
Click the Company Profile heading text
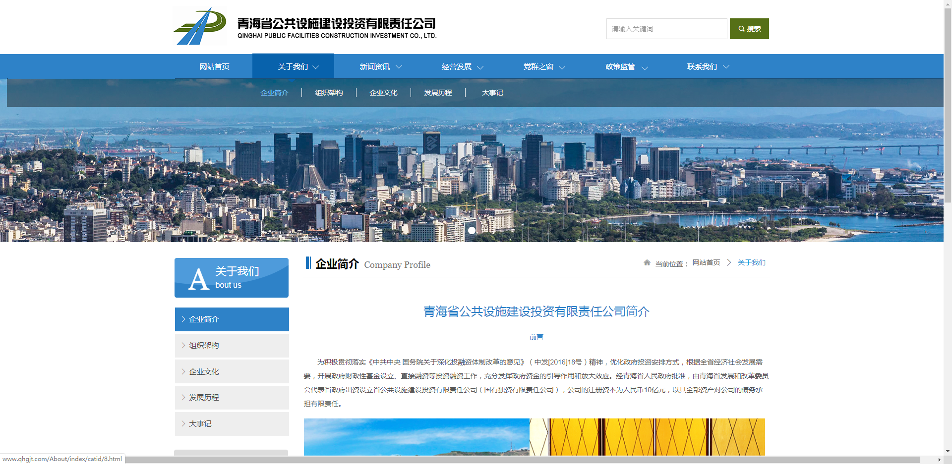click(397, 265)
